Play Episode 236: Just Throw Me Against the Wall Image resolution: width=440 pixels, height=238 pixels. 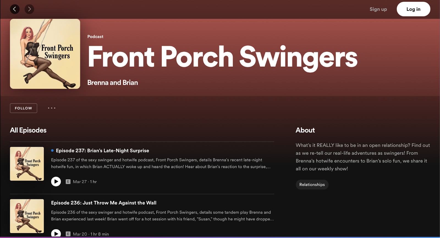(56, 233)
